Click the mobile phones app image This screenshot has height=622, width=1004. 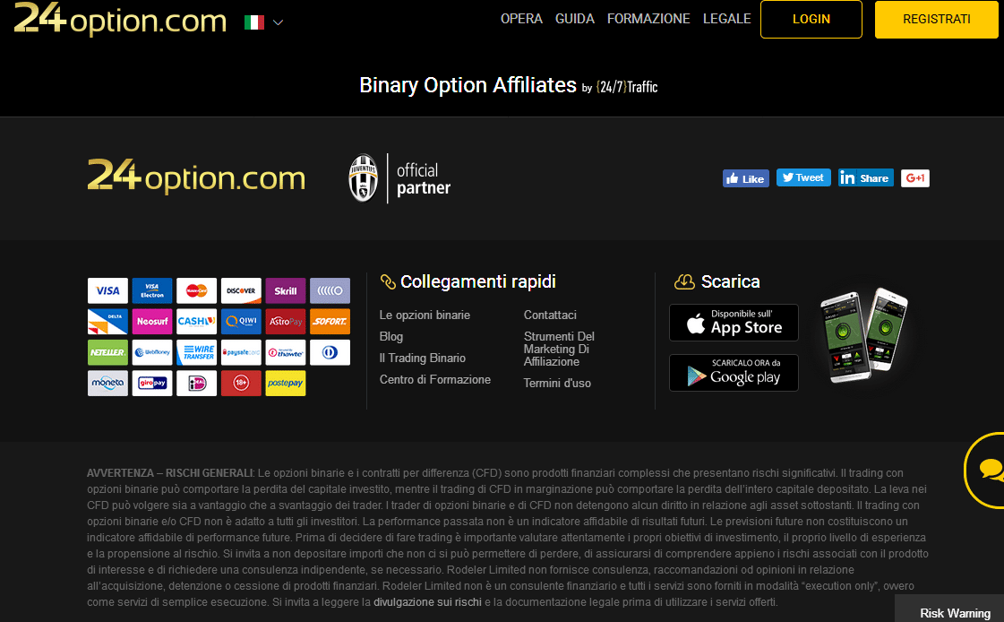tap(863, 334)
